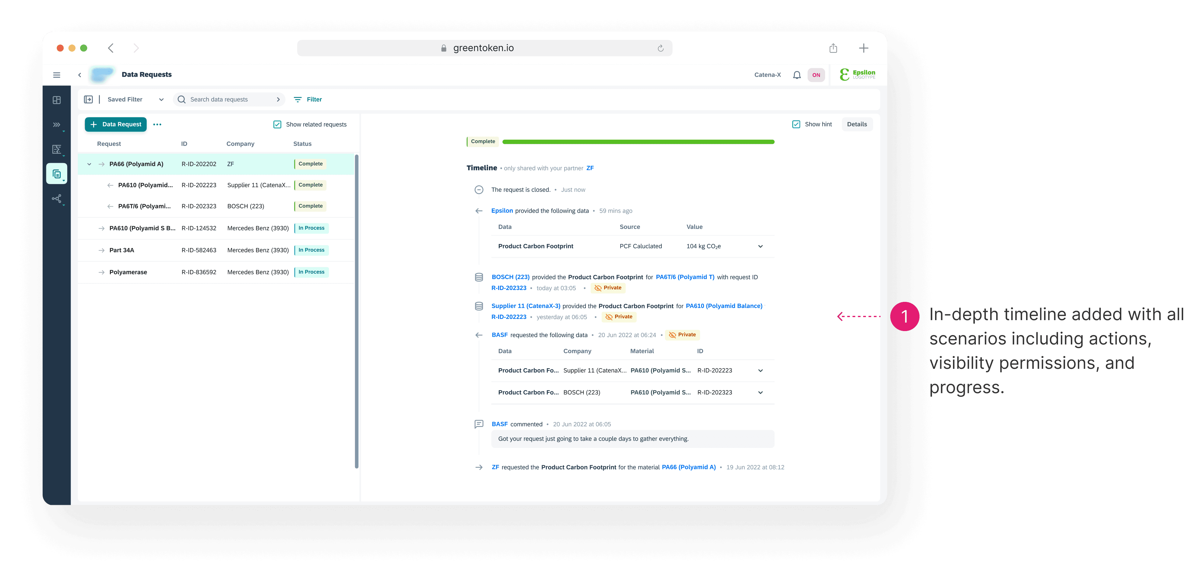This screenshot has height=580, width=1185.
Task: Open the Epsilon link in timeline
Action: [x=502, y=211]
